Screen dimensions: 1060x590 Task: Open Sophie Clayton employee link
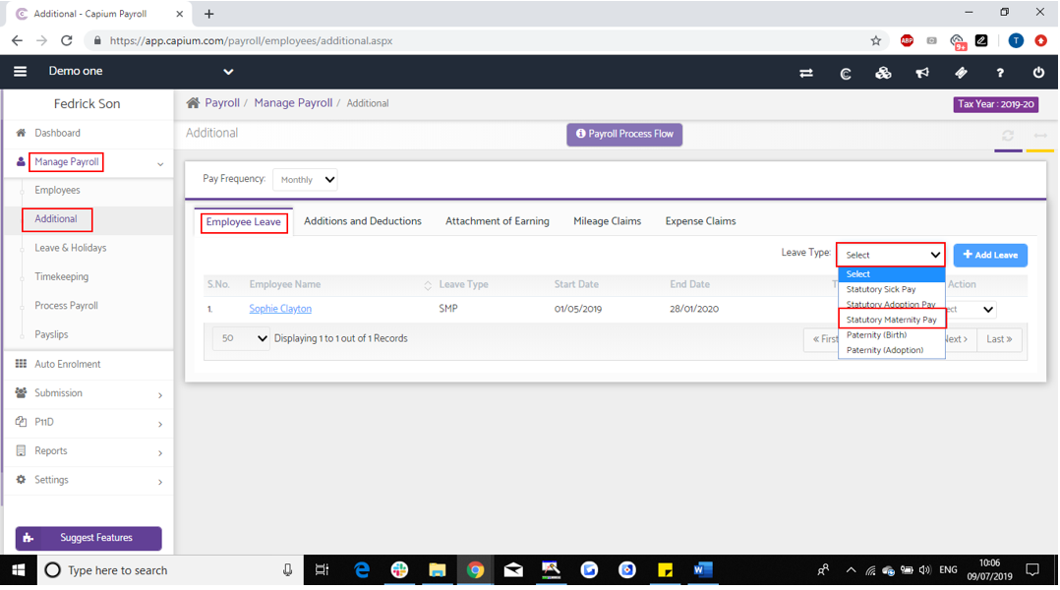(x=280, y=308)
